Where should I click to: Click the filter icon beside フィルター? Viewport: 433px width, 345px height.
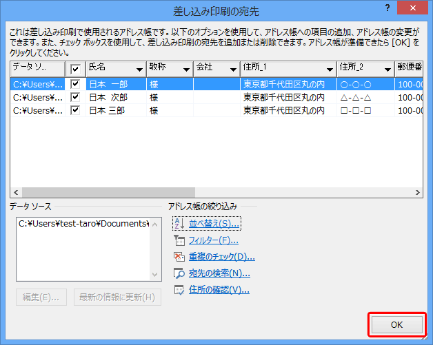179,240
